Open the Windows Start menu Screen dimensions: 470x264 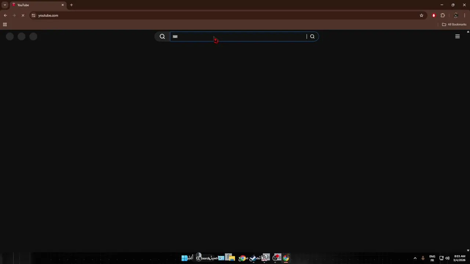184,258
